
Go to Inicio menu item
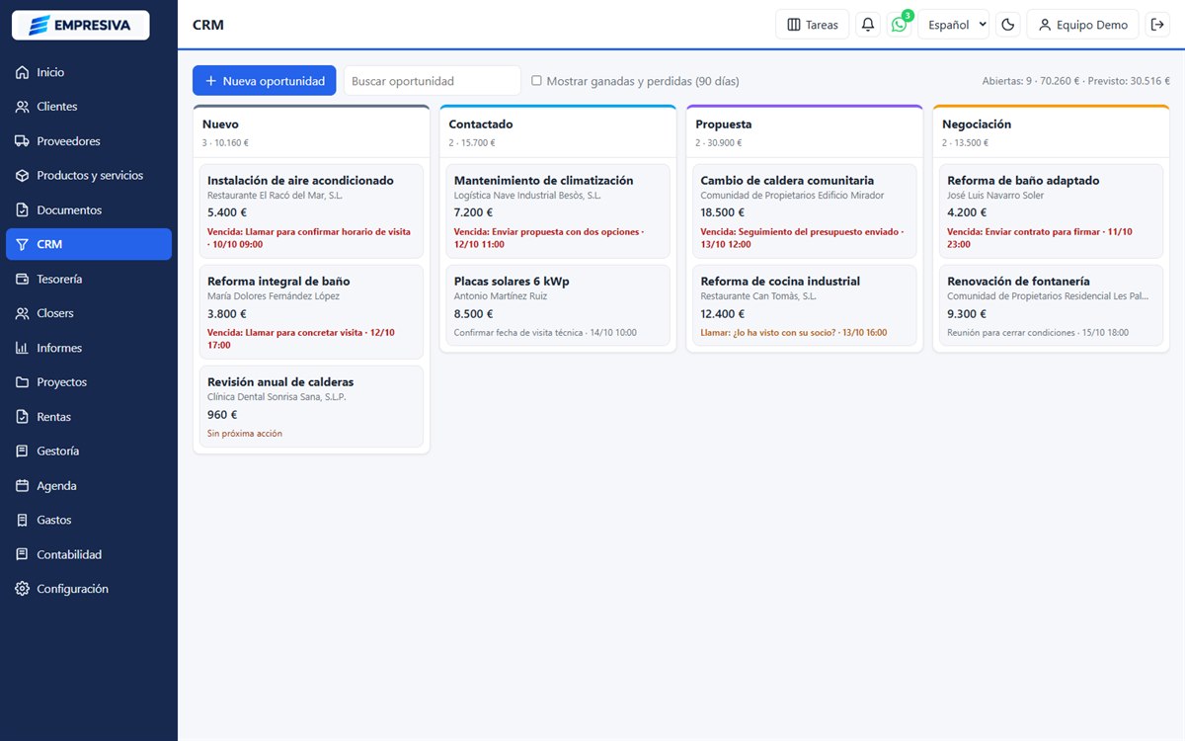(x=89, y=72)
